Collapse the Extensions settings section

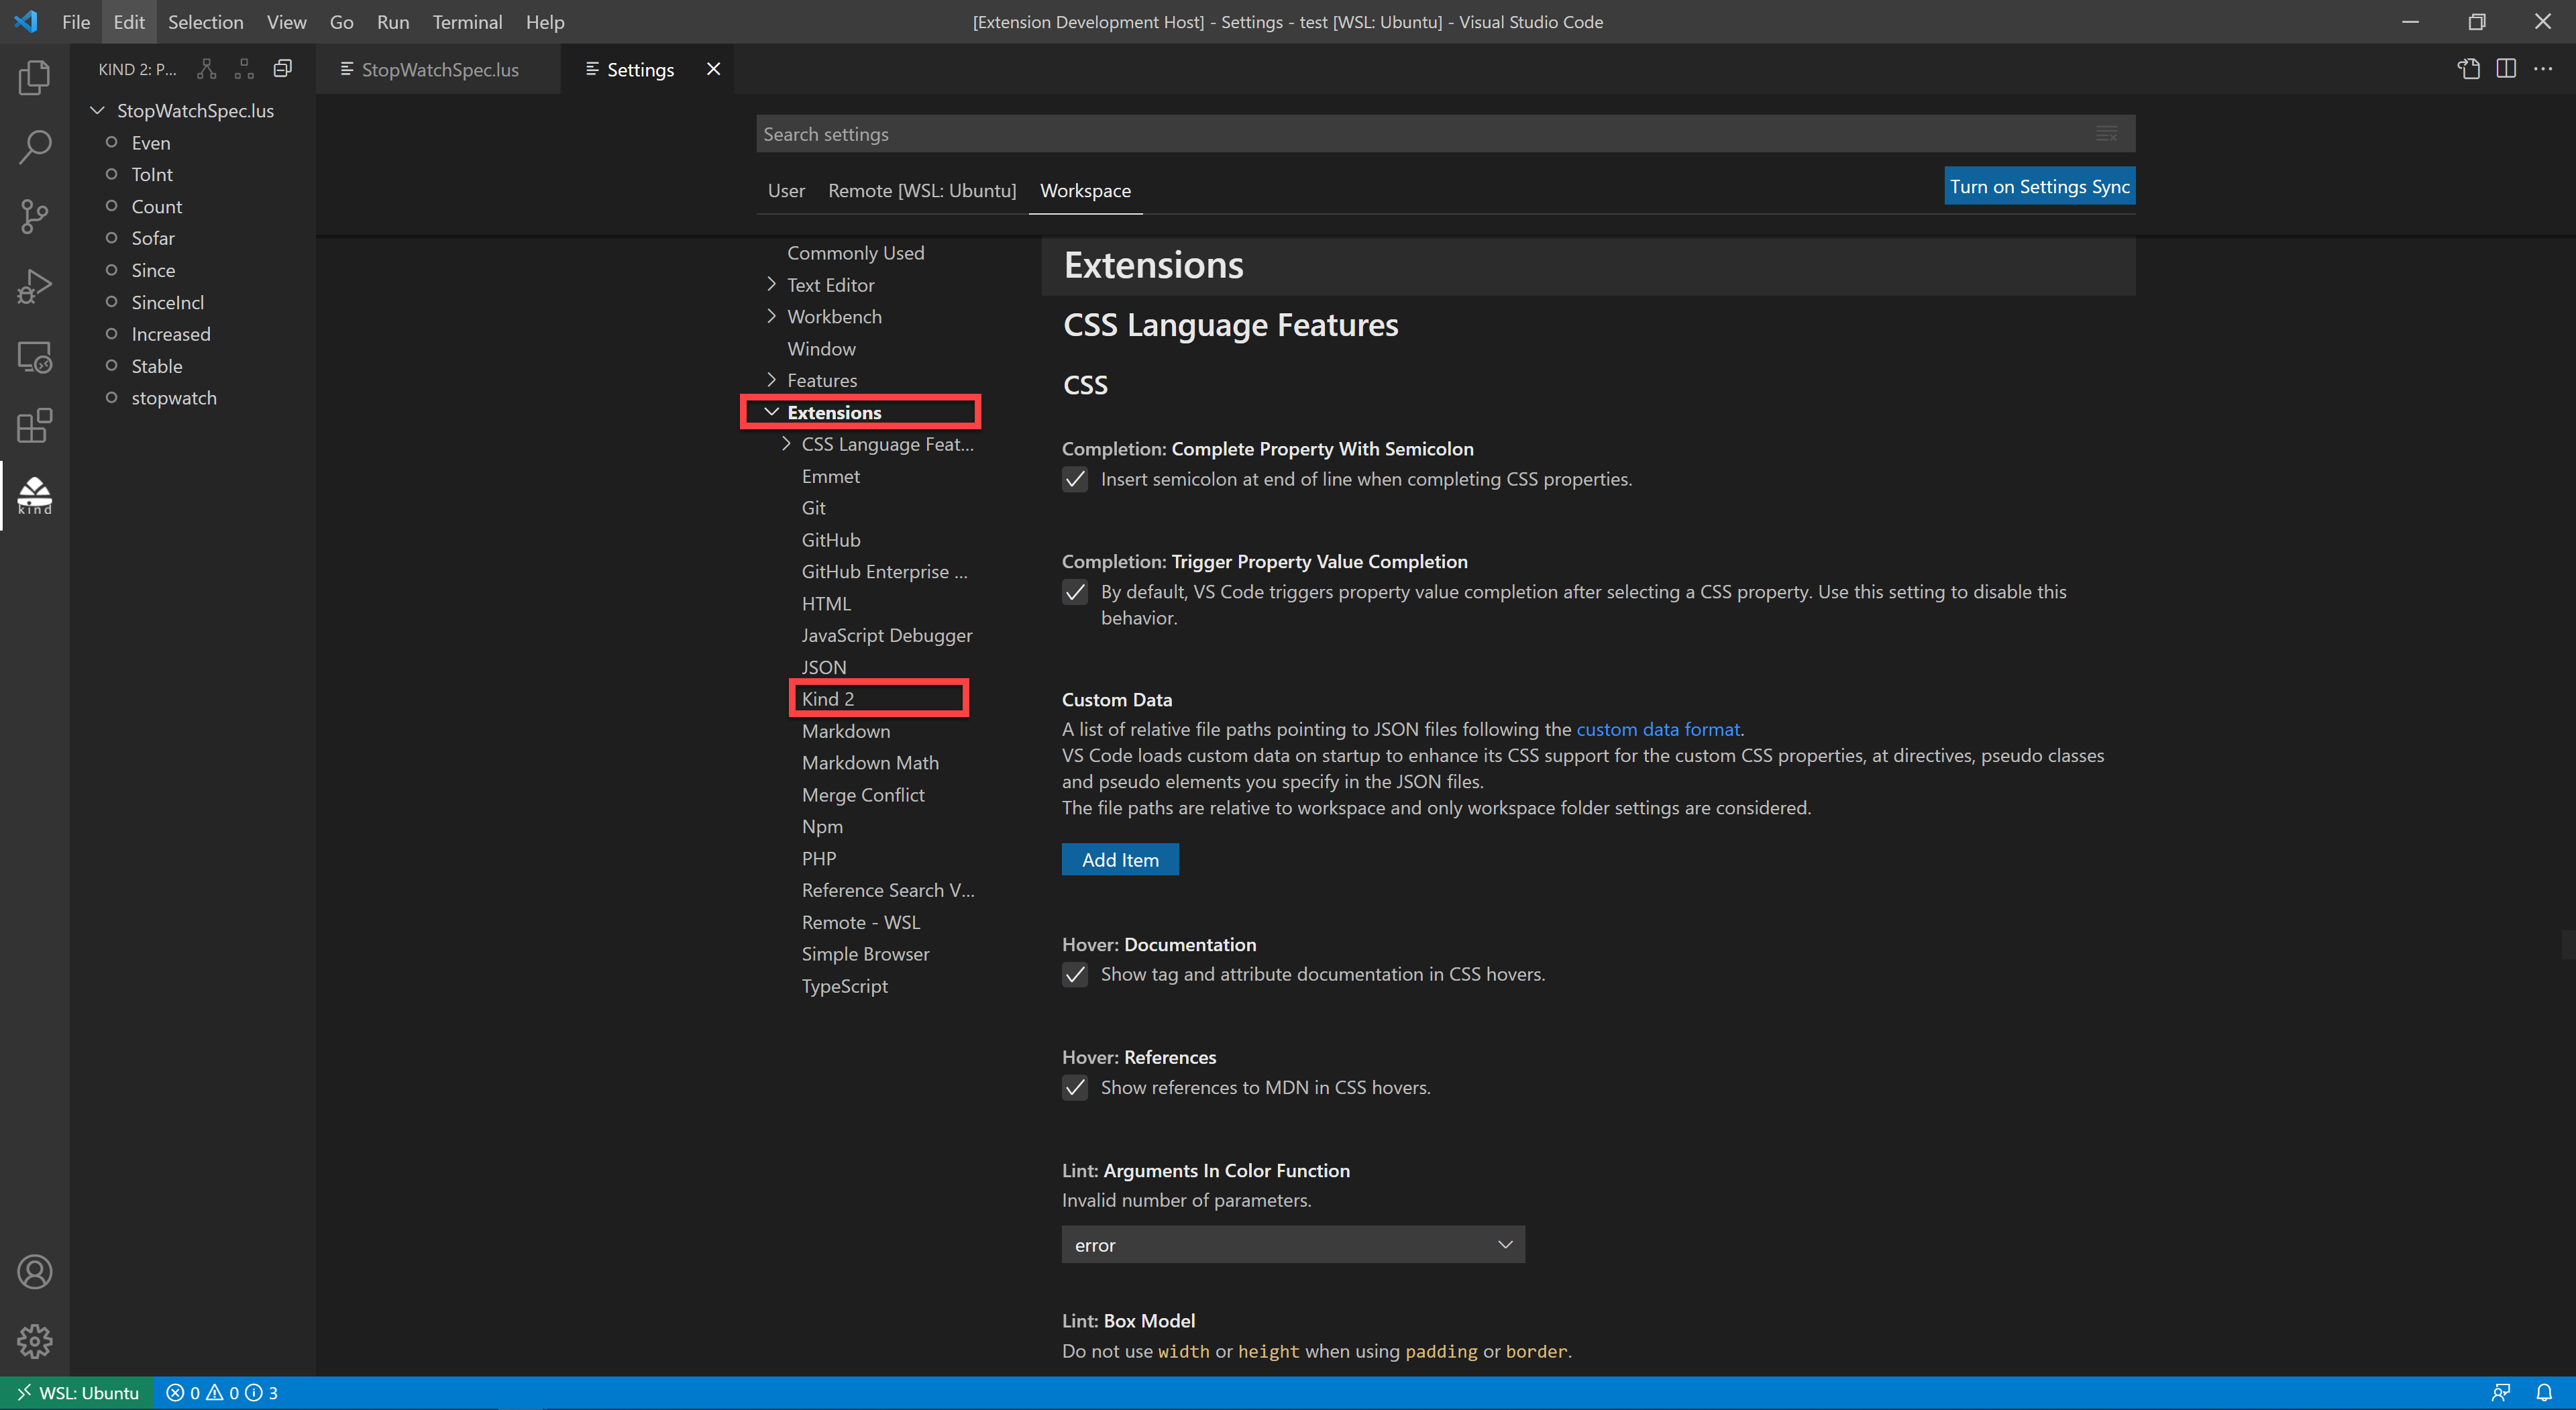coord(771,412)
